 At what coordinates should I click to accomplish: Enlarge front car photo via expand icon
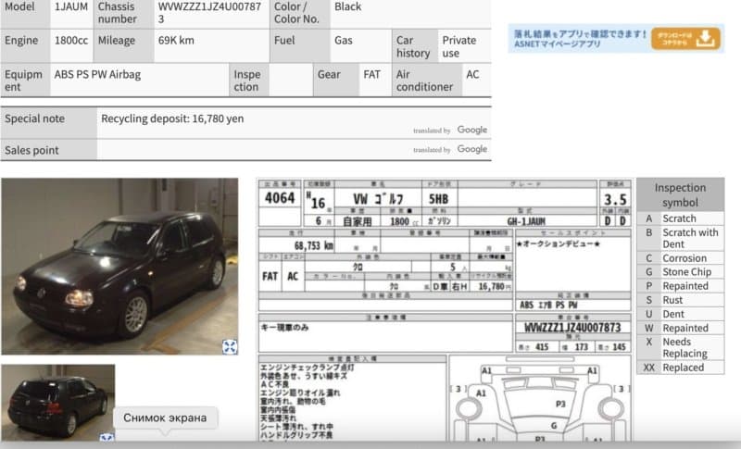[230, 347]
